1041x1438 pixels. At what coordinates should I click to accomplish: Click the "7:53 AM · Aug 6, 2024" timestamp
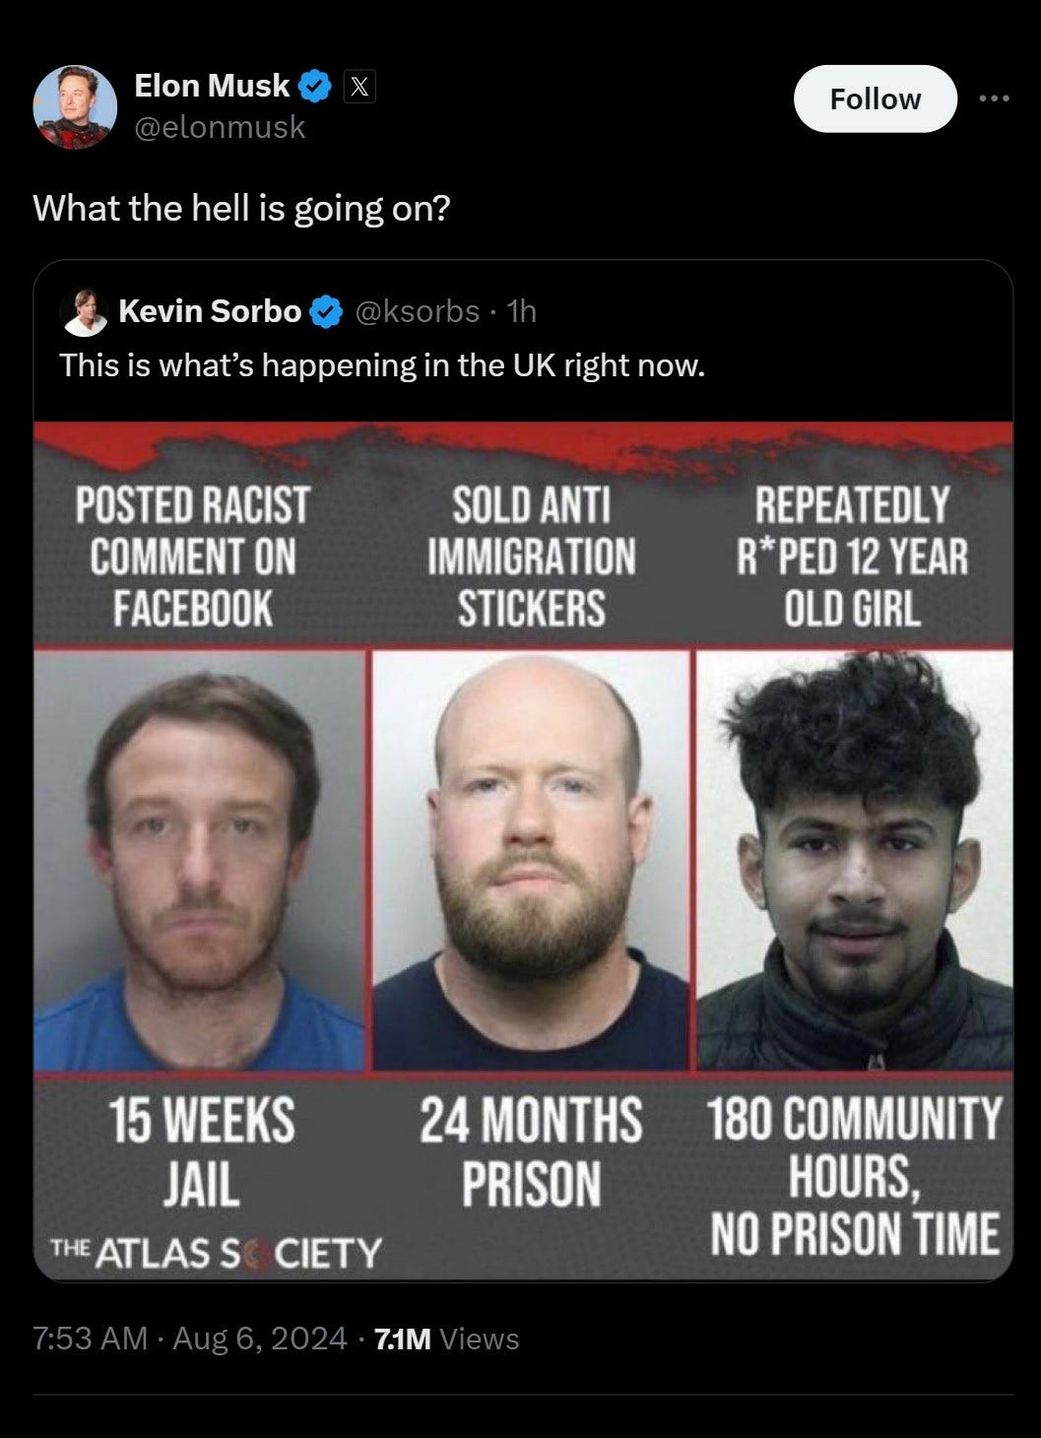click(x=189, y=1339)
